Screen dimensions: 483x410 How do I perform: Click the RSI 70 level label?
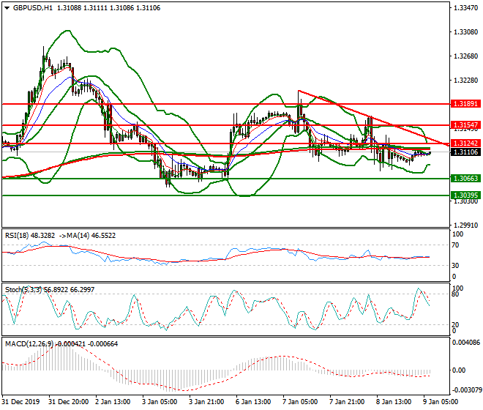click(456, 245)
